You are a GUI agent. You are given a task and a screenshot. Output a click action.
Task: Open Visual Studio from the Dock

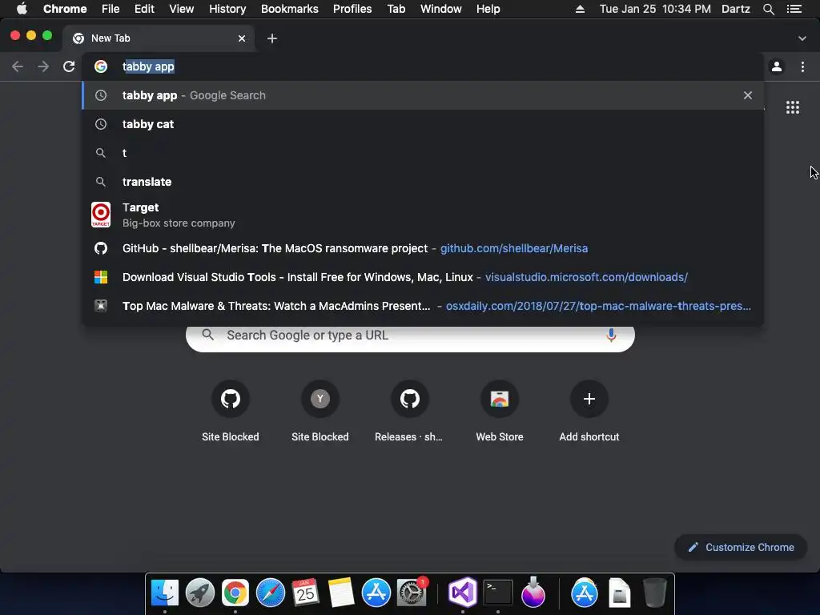pyautogui.click(x=463, y=593)
